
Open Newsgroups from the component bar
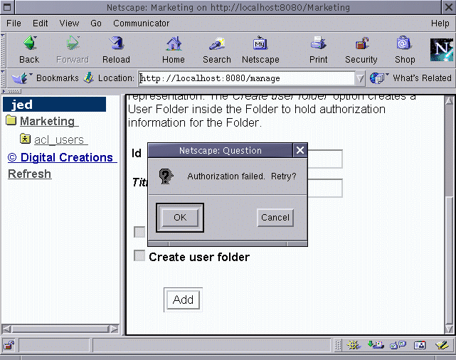(x=398, y=345)
